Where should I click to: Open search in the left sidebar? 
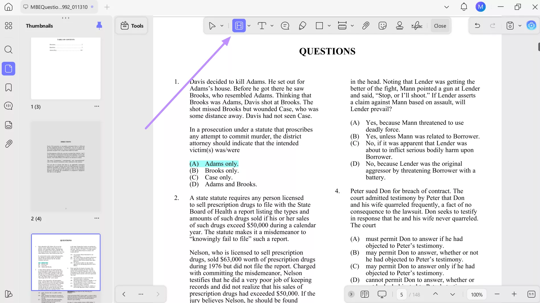(x=8, y=50)
